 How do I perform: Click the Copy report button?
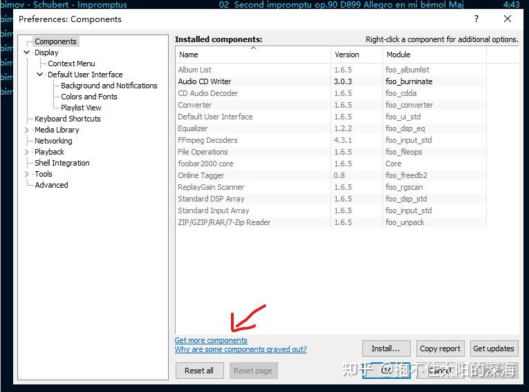pos(440,349)
